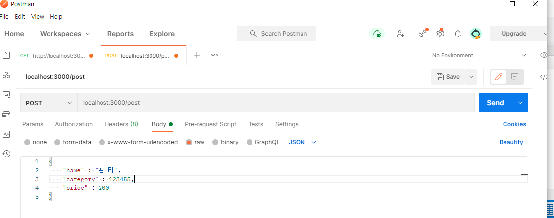Click the invite people icon
The image size is (554, 218).
(401, 34)
